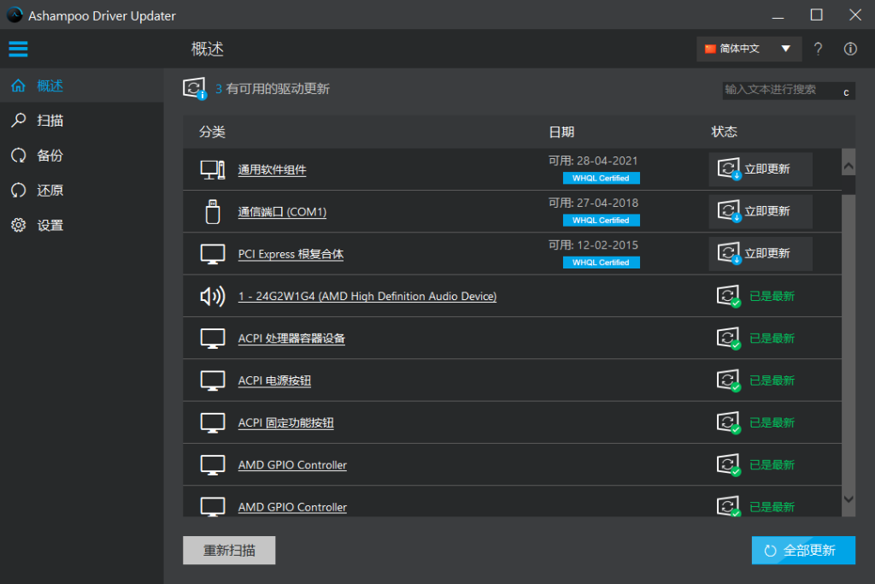Go to the 扫描 sidebar tab
This screenshot has width=875, height=584.
(50, 121)
